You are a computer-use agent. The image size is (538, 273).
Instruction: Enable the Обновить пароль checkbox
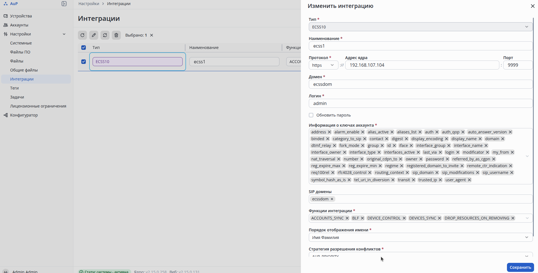tap(311, 115)
